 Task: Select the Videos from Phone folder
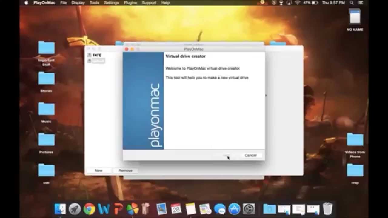tap(355, 145)
